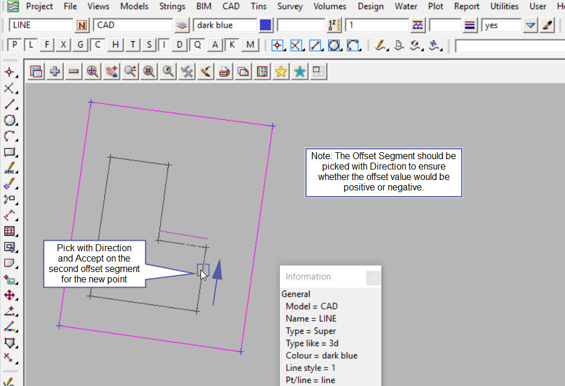Select the text abc tool in sidebar
Viewport: 565px width, 386px height.
click(9, 169)
